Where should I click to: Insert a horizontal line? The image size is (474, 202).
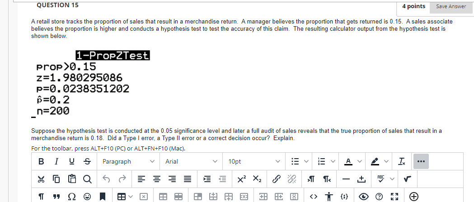pos(346,179)
